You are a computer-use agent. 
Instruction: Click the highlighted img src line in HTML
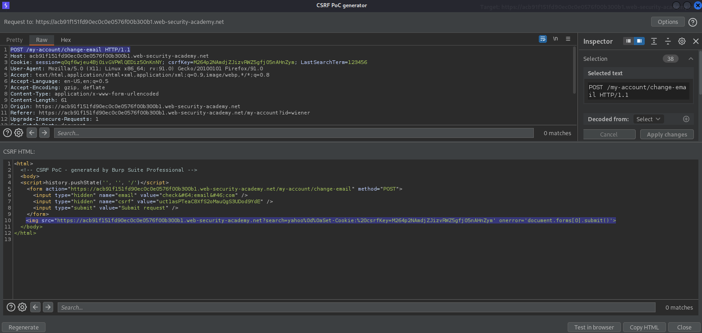pos(321,220)
